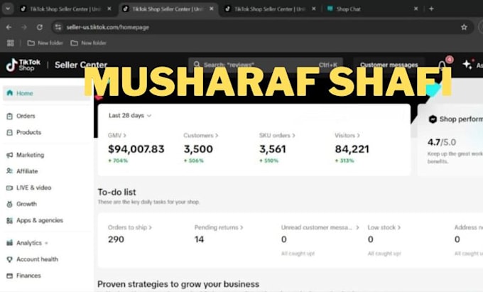Open Low stock
The width and height of the screenshot is (483, 292).
[x=384, y=227]
